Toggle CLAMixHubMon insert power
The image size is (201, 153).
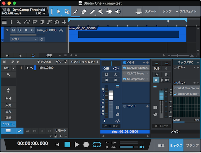tap(124, 68)
